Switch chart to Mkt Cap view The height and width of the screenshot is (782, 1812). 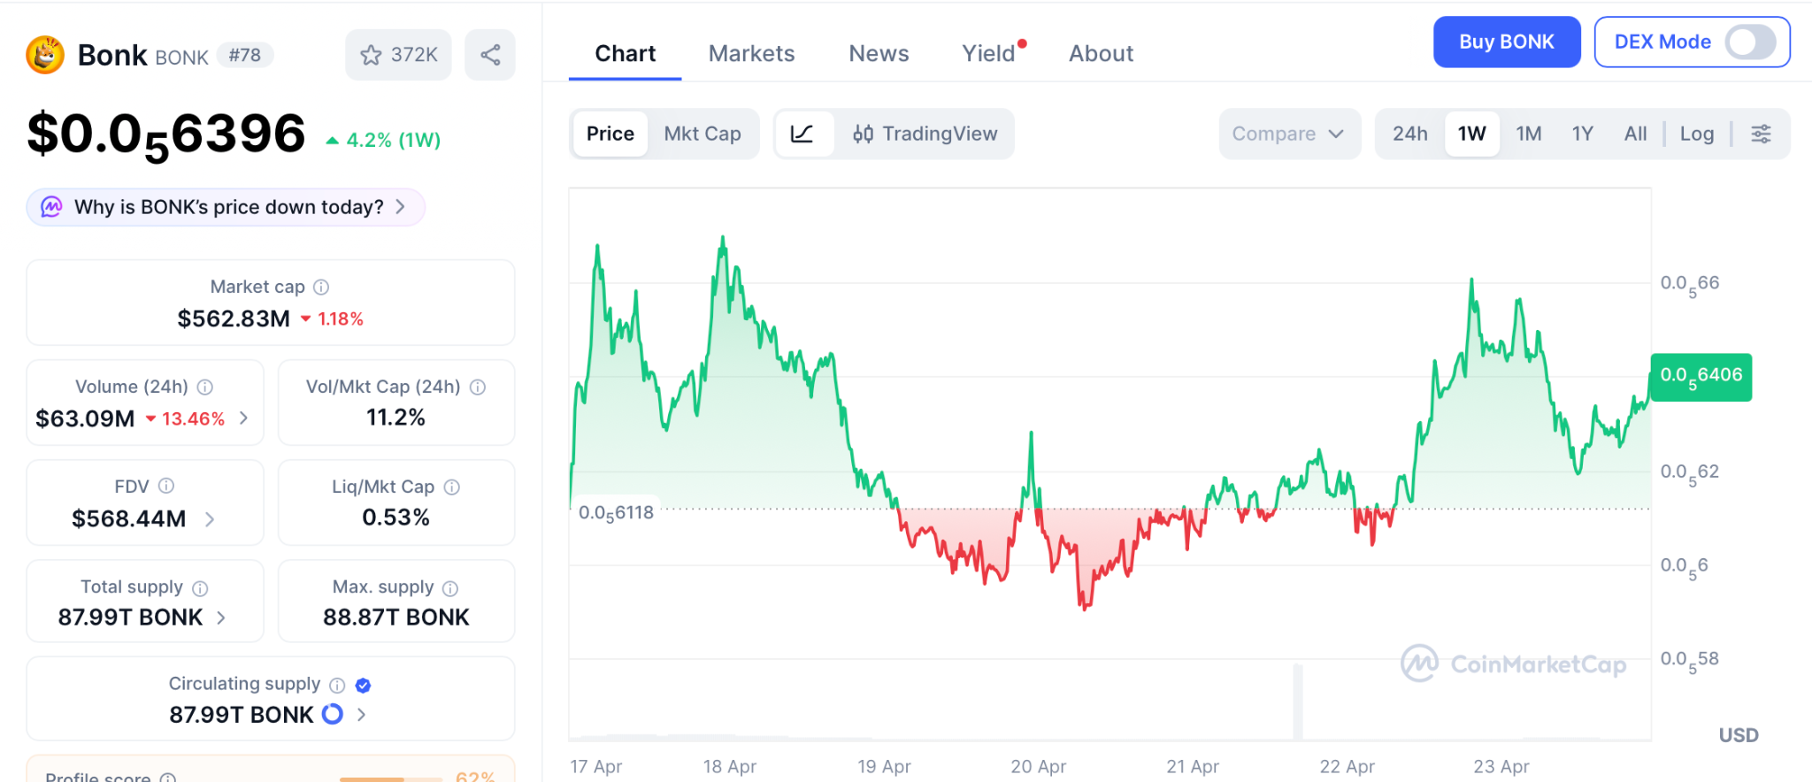pos(703,134)
